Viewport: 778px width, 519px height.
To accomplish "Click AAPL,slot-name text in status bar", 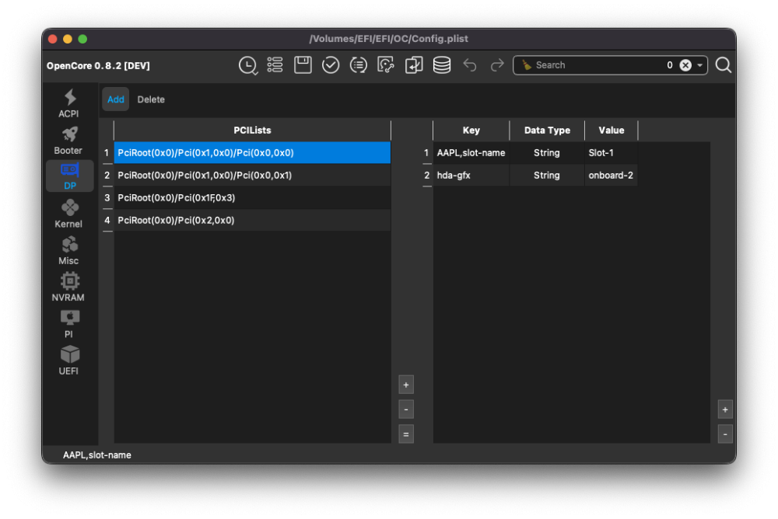I will click(96, 455).
